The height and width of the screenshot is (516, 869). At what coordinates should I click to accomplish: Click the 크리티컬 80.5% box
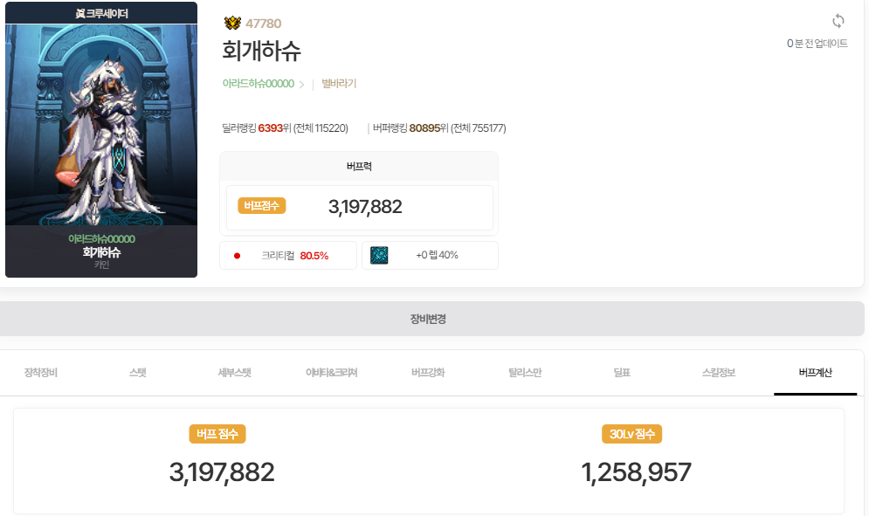click(x=288, y=256)
